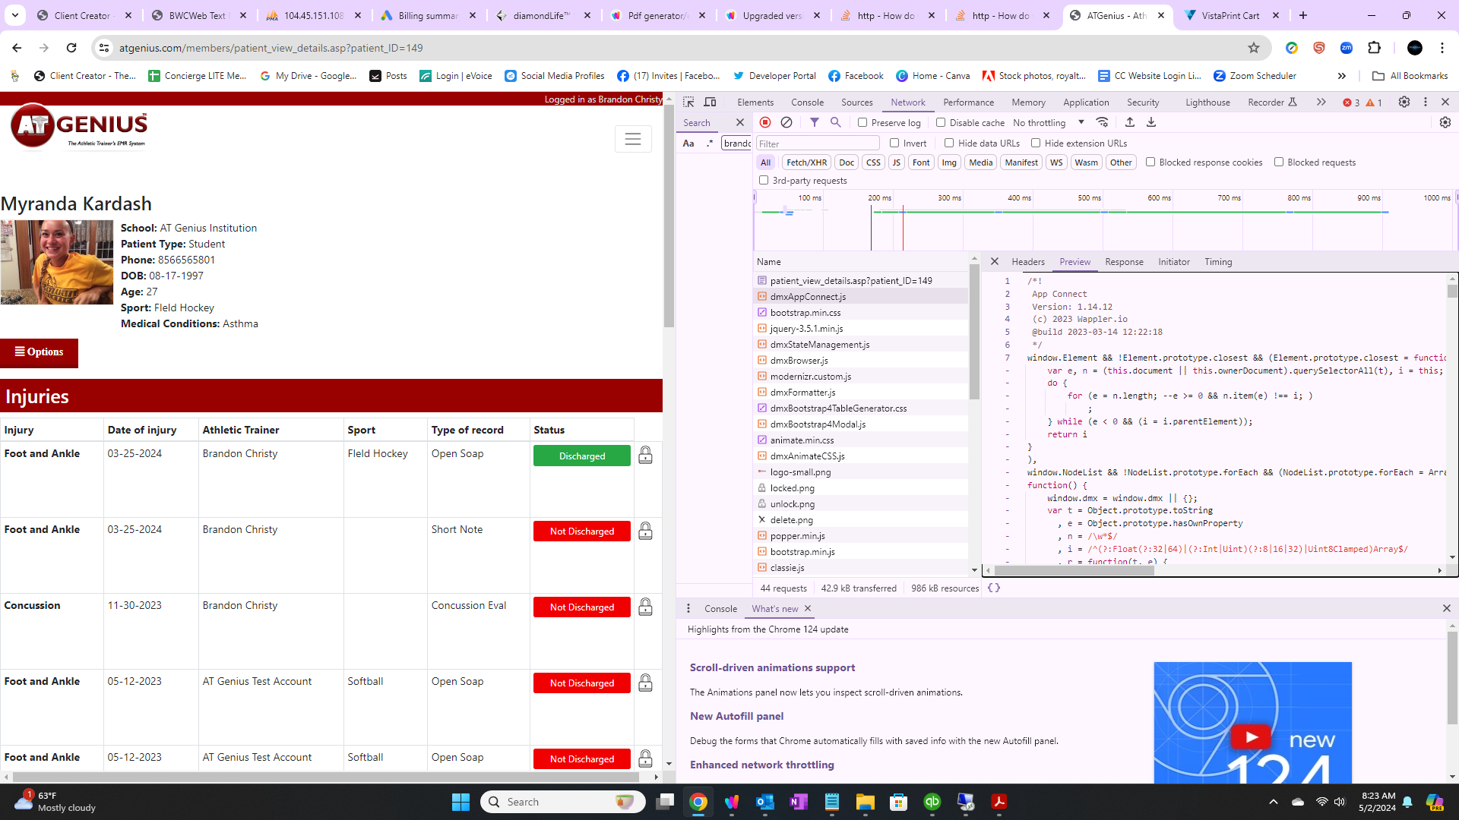Play the Chrome 124 new video thumbnail
Image resolution: width=1459 pixels, height=820 pixels.
pos(1250,736)
